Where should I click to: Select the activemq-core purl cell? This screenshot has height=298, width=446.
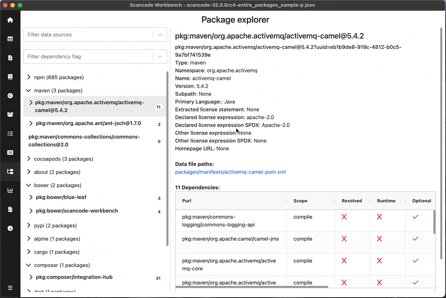point(231,265)
